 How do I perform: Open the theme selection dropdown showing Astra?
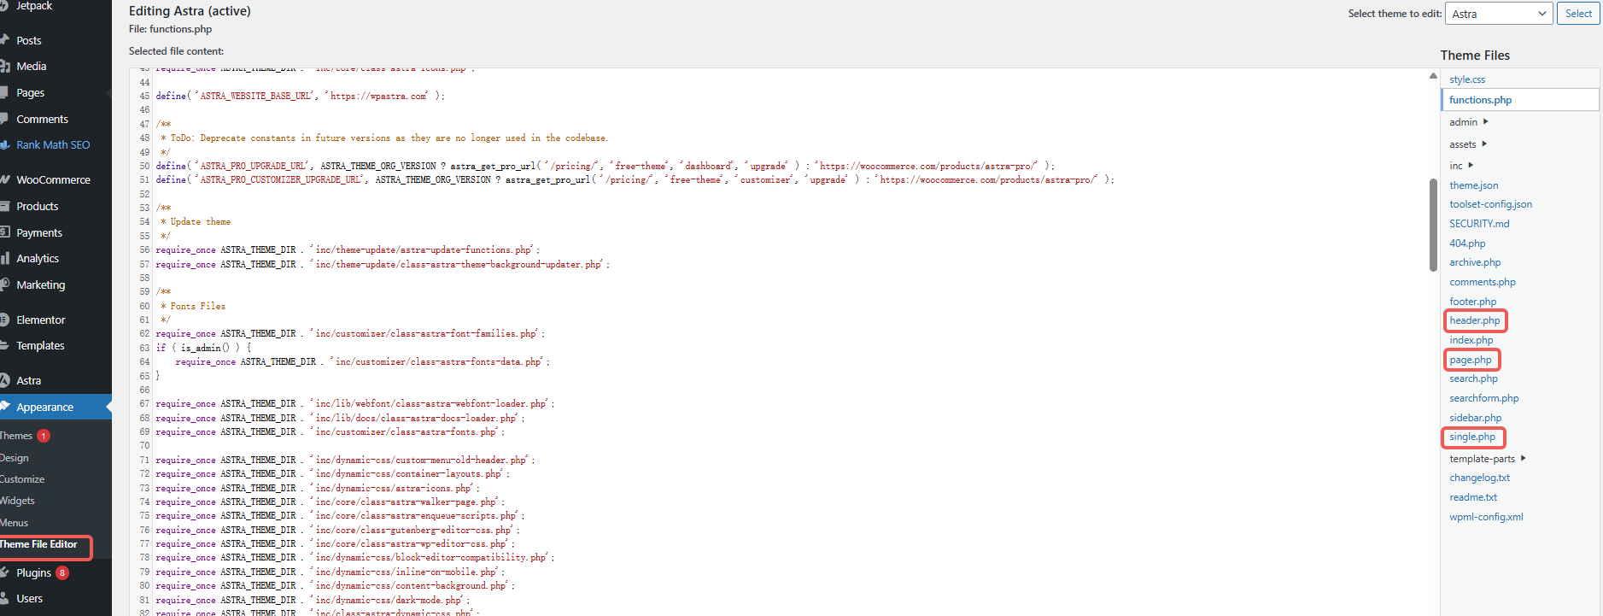coord(1498,14)
